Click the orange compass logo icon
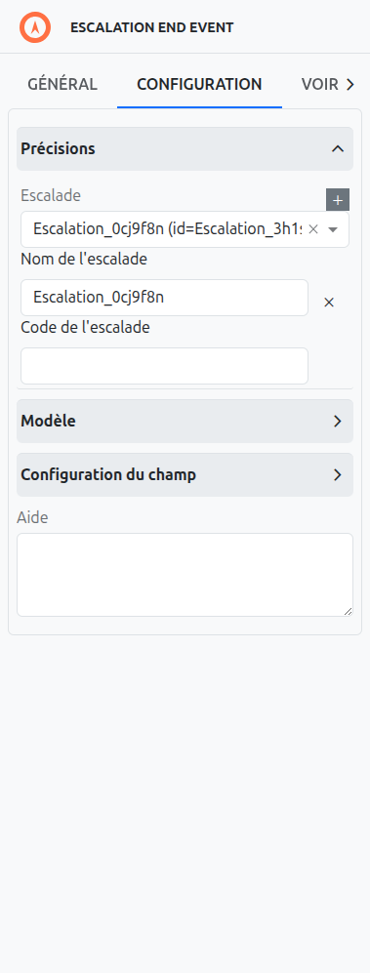This screenshot has width=370, height=973. click(x=35, y=27)
